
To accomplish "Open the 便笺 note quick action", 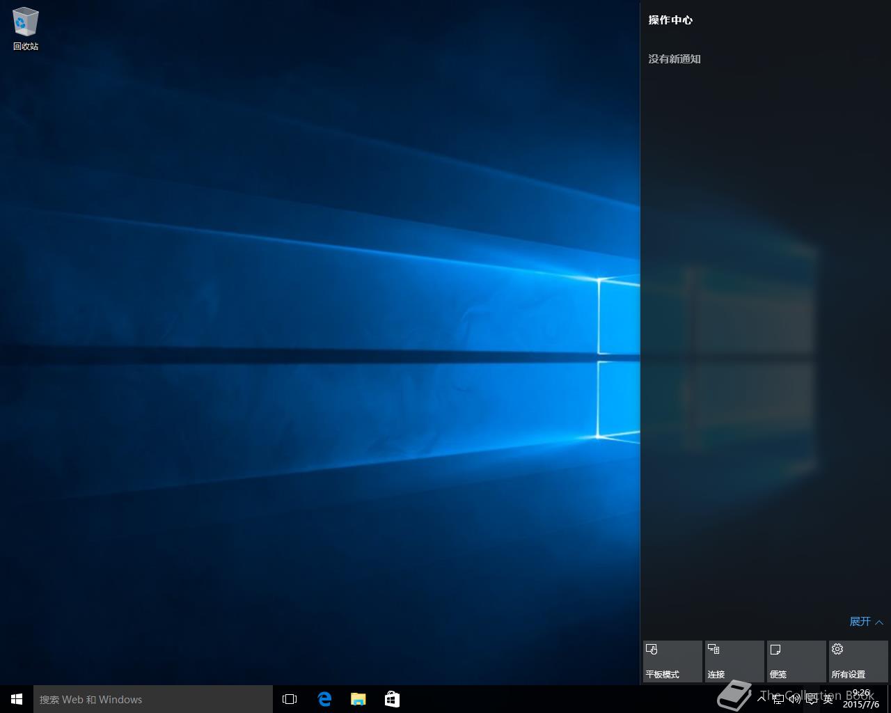I will point(796,661).
